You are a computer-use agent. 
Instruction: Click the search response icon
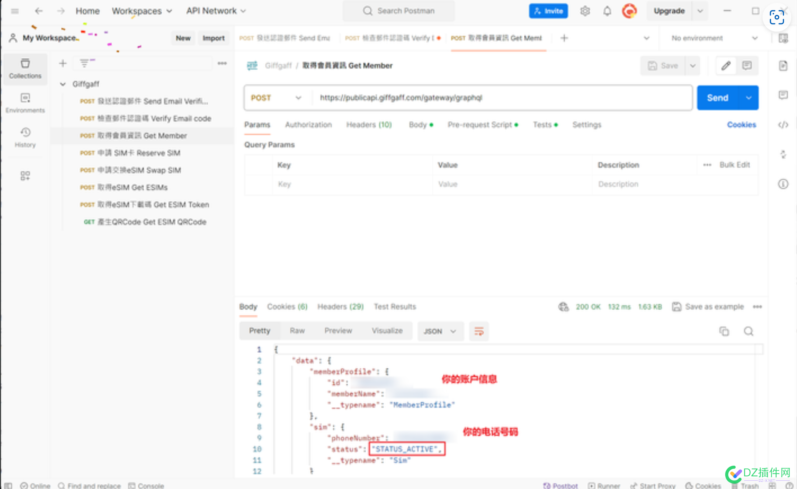(749, 331)
